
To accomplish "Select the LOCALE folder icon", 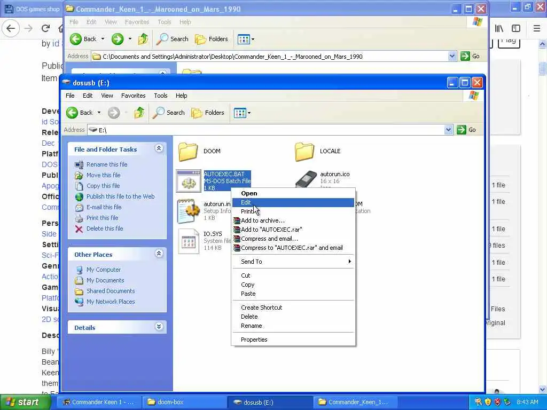I will [x=304, y=151].
